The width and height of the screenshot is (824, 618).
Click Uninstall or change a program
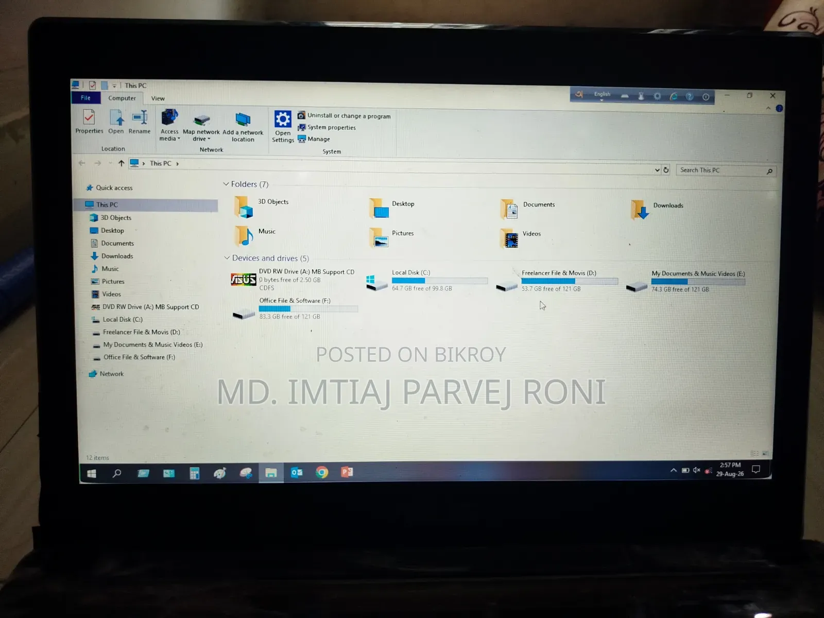click(344, 116)
